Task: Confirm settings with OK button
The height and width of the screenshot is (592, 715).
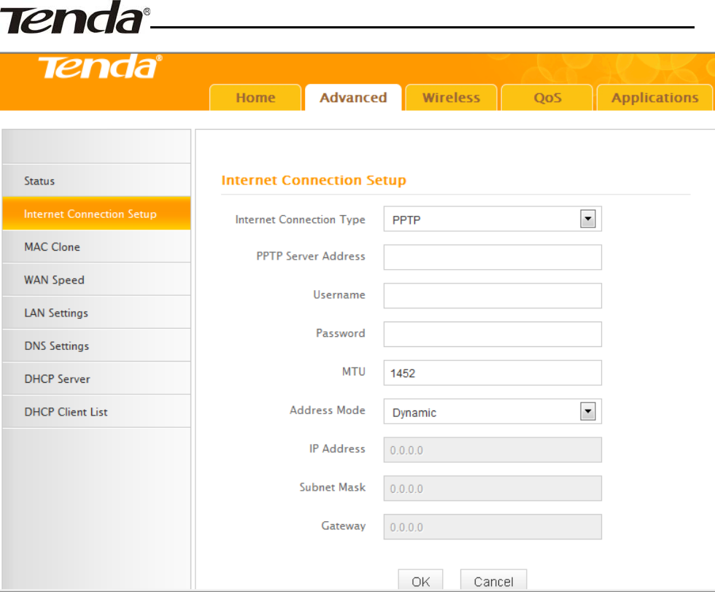Action: [x=420, y=580]
